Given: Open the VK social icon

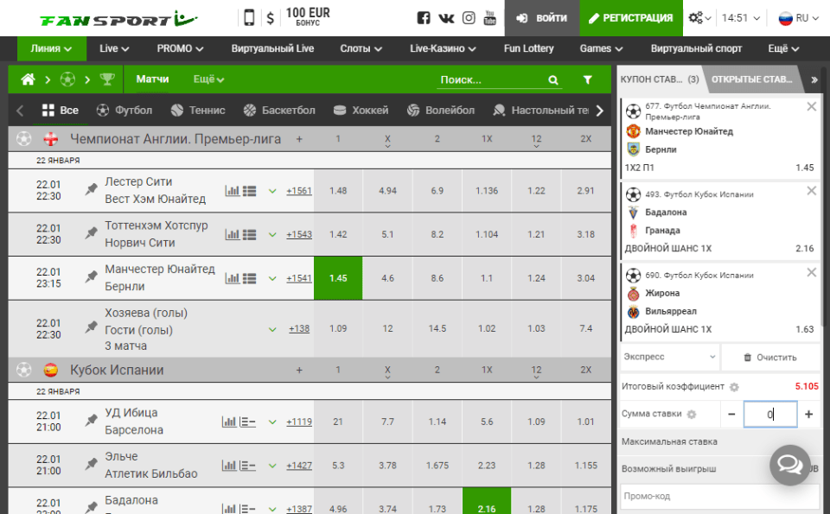Looking at the screenshot, I should click(446, 18).
